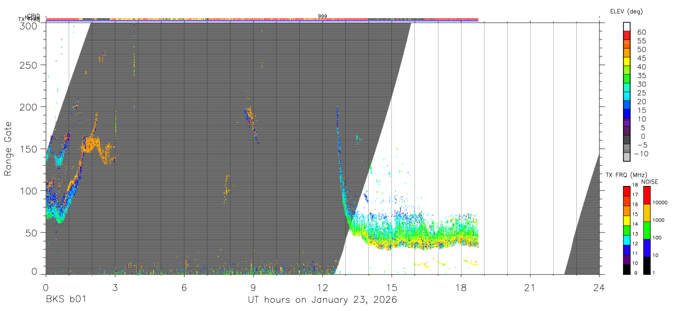Click the "18" UT hour tick label
The width and height of the screenshot is (674, 311).
point(460,287)
